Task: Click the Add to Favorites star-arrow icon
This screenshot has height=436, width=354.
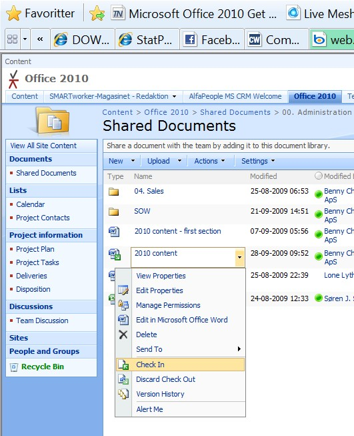Action: (x=97, y=13)
